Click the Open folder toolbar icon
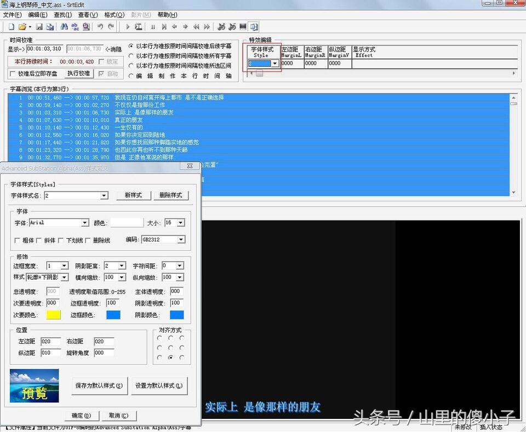 pyautogui.click(x=22, y=26)
